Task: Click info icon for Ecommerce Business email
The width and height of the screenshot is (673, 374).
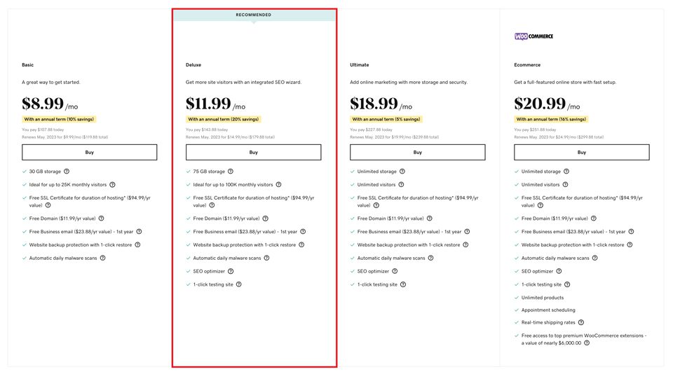Action: (x=631, y=232)
